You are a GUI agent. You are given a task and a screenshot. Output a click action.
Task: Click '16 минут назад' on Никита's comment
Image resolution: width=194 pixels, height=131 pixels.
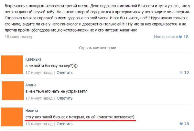(39, 124)
